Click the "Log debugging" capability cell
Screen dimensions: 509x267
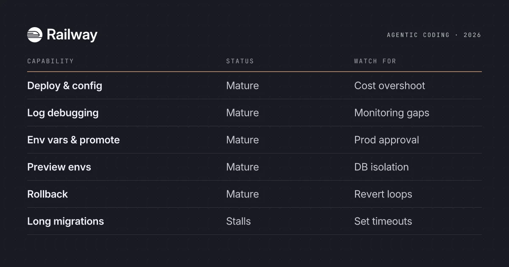pyautogui.click(x=63, y=113)
